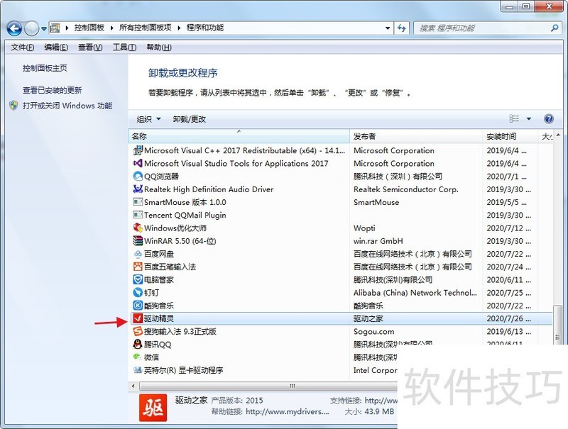This screenshot has width=568, height=429.
Task: Select Microsoft Visual C++ 2017 Redistributable icon
Action: [x=138, y=150]
